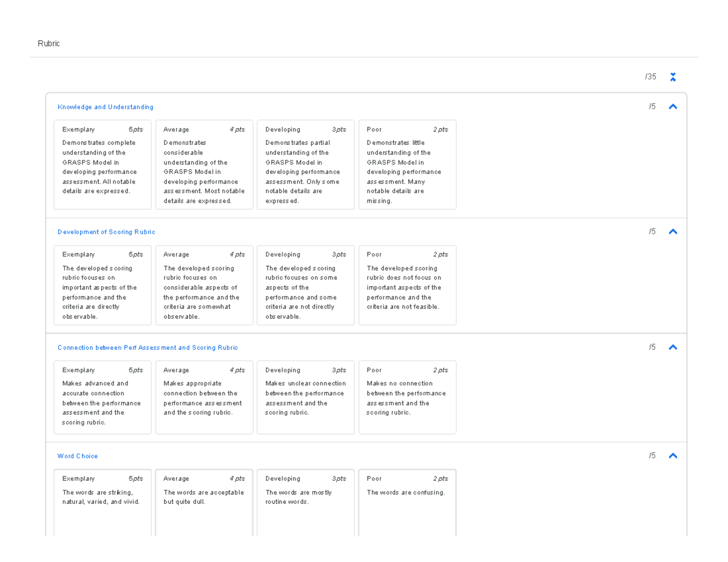
Task: Click the Rubric heading
Action: 49,43
